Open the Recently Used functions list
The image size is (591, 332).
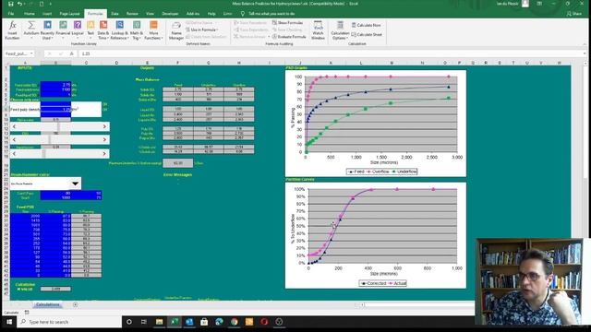click(47, 30)
